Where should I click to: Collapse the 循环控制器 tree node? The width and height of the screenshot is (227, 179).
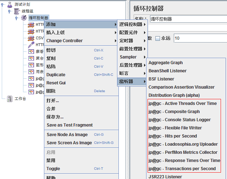click(x=16, y=18)
